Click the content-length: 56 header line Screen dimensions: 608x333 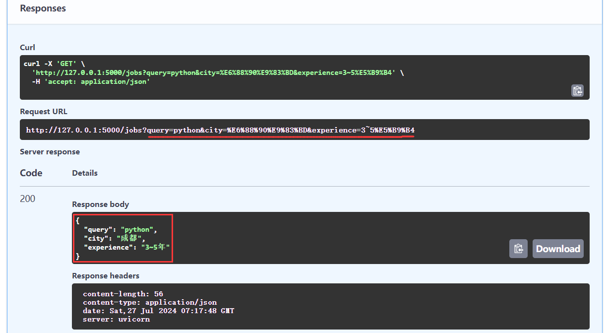pos(122,293)
